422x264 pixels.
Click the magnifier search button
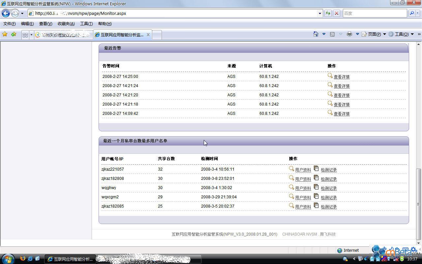[x=411, y=14]
